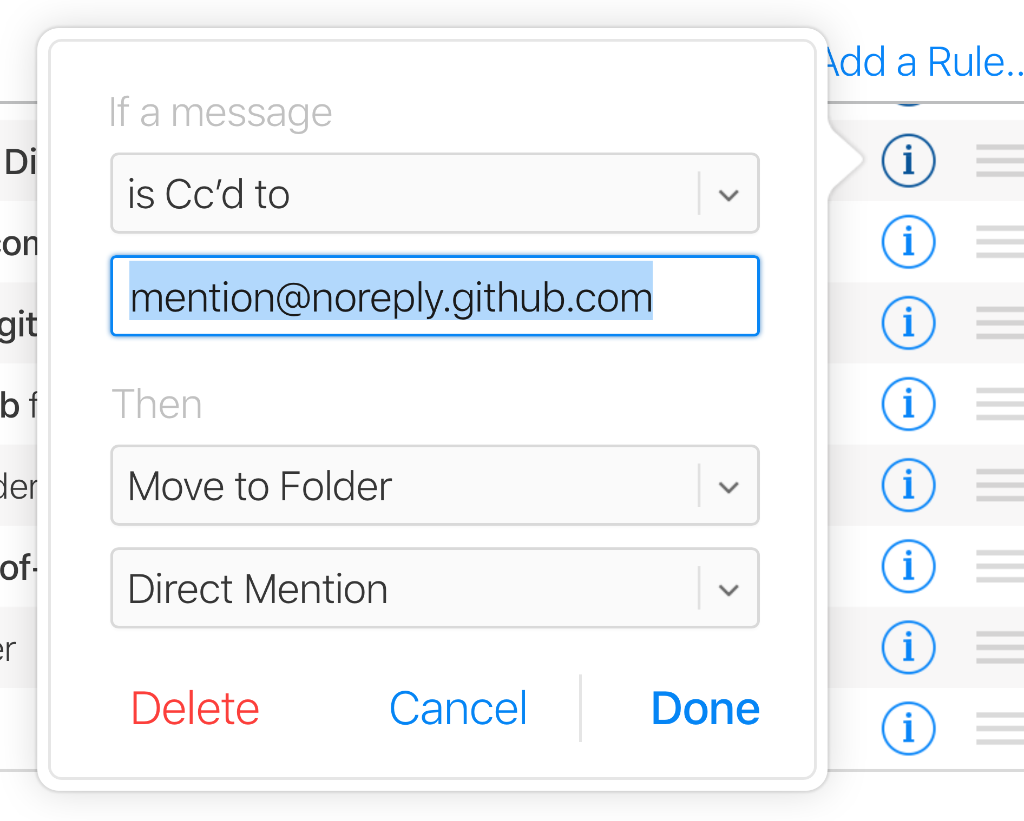Click the highlighted info icon beside the popover arrow

pyautogui.click(x=908, y=161)
